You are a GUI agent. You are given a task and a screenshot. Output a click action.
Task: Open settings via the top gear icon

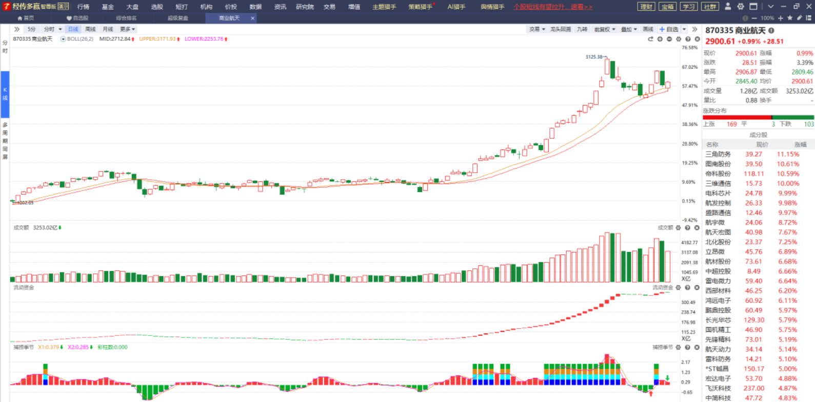point(740,7)
